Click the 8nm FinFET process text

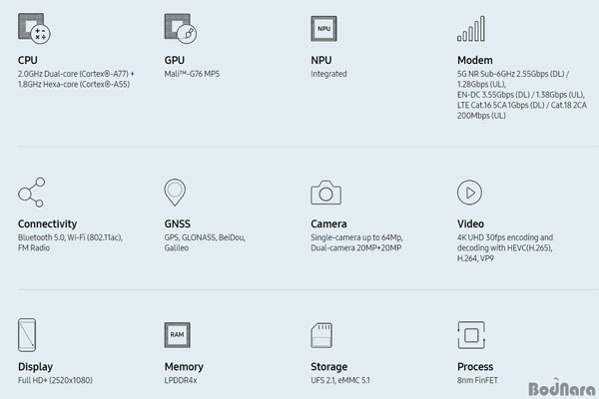(x=477, y=380)
